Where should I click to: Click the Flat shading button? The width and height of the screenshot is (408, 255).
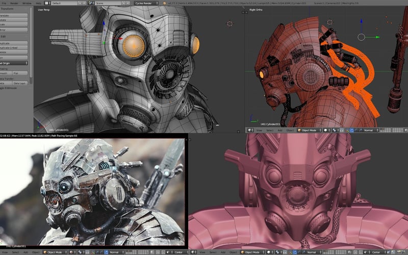[x=20, y=73]
